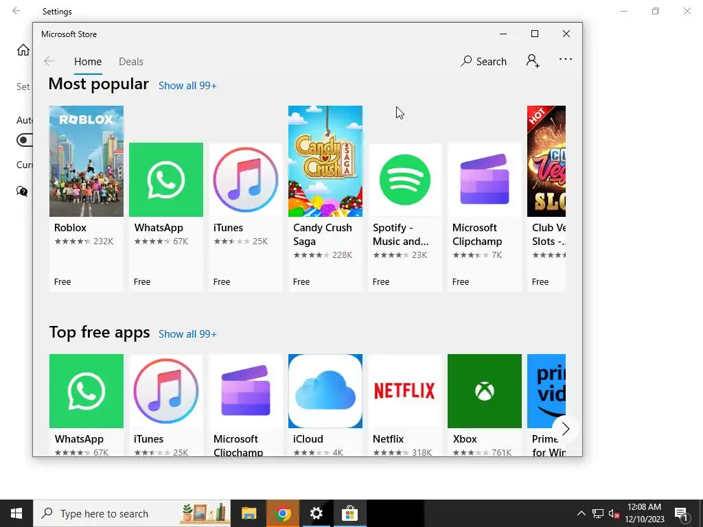Open the Netflix app icon
The image size is (703, 527).
pyautogui.click(x=405, y=391)
